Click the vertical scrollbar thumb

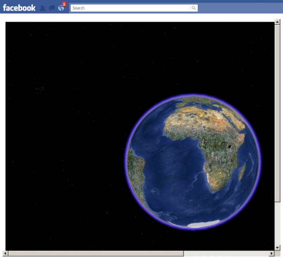[277, 113]
